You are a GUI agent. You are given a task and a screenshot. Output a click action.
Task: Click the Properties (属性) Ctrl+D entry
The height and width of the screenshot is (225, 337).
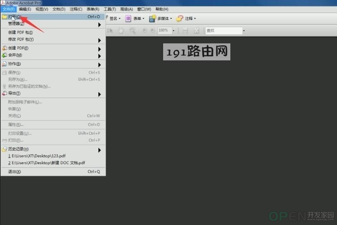53,125
